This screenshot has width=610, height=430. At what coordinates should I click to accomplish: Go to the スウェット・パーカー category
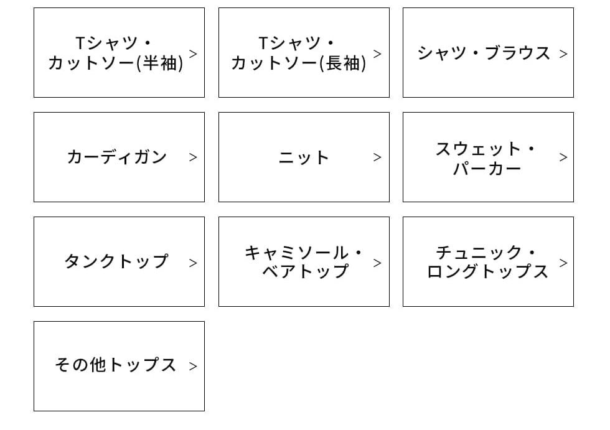coord(486,157)
